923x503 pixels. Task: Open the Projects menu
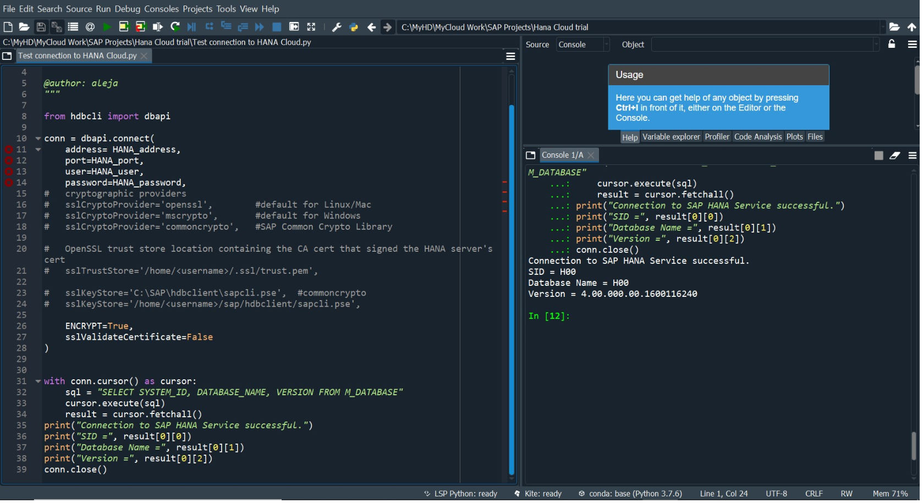click(197, 9)
